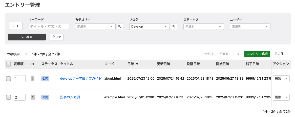Toggle the select-all entries checkbox
295x117 pixels.
click(8, 64)
